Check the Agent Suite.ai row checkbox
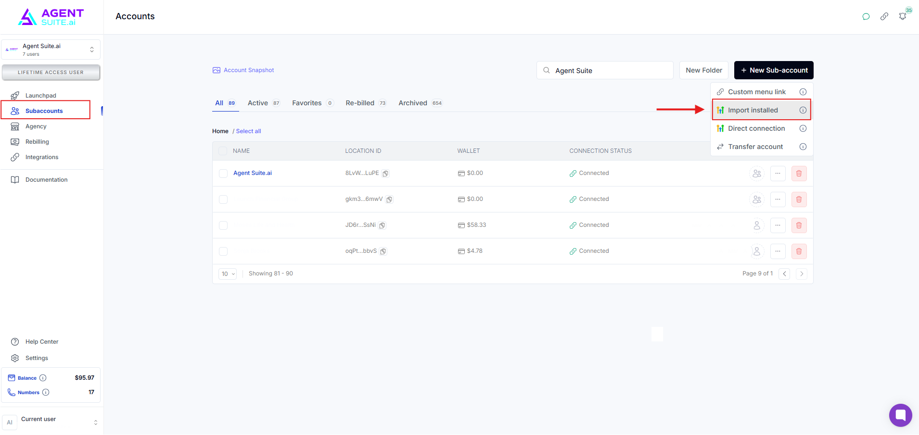919x435 pixels. (223, 174)
